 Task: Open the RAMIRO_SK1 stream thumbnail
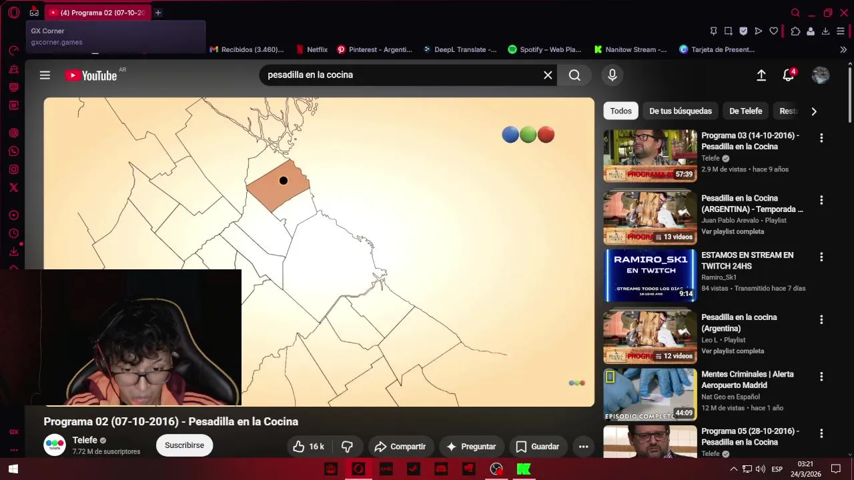click(650, 275)
